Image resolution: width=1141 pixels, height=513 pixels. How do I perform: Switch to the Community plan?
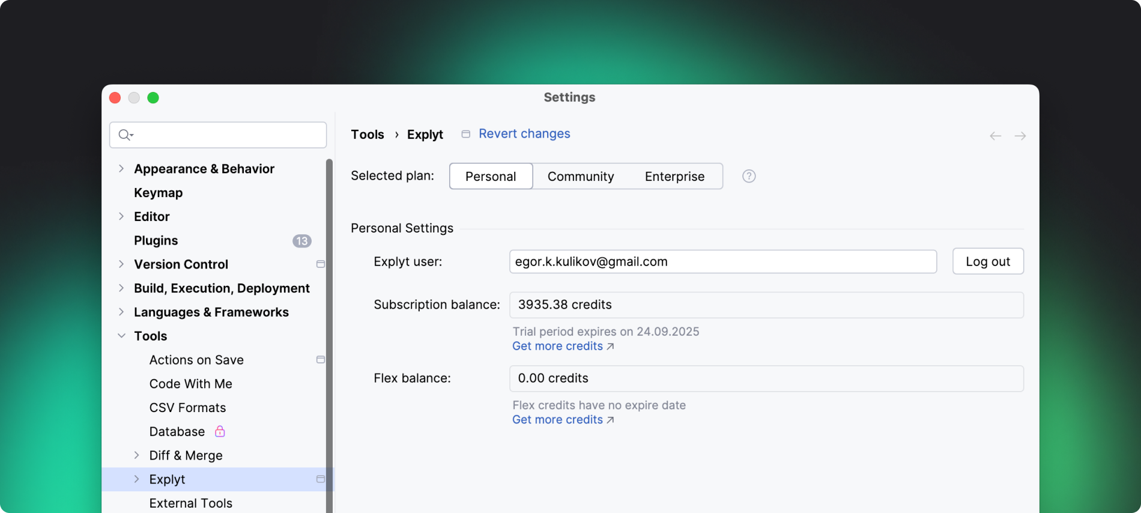(580, 176)
